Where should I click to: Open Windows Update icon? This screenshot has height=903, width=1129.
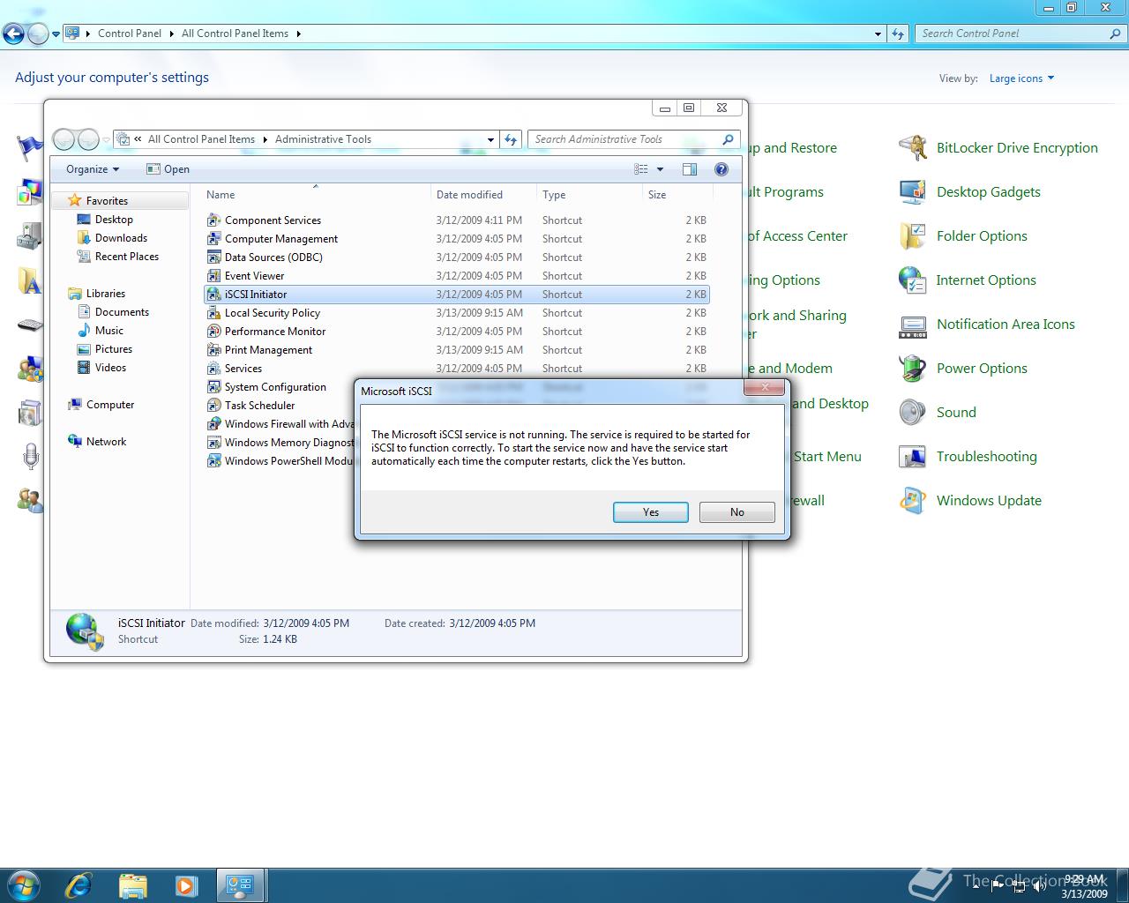(913, 500)
